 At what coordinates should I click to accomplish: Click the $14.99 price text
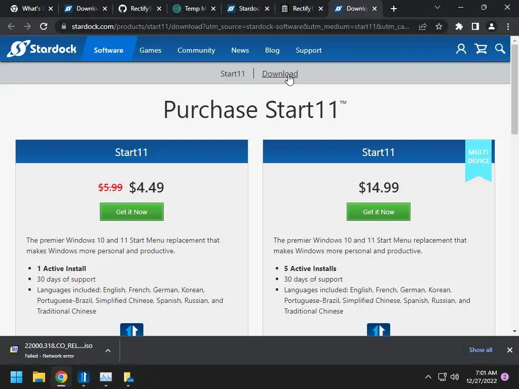pos(379,187)
